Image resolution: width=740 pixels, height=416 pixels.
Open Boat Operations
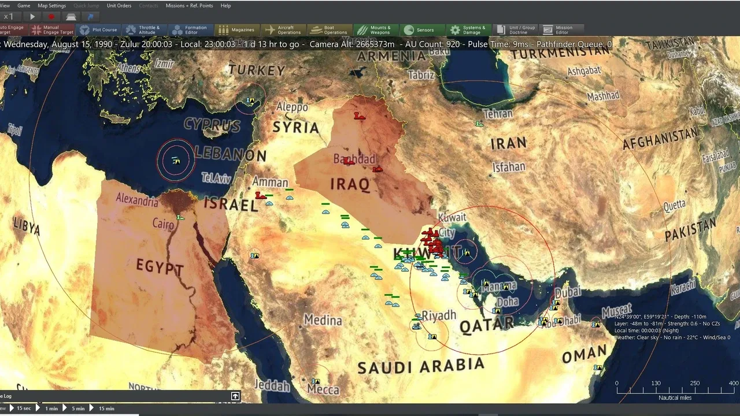[x=330, y=30]
